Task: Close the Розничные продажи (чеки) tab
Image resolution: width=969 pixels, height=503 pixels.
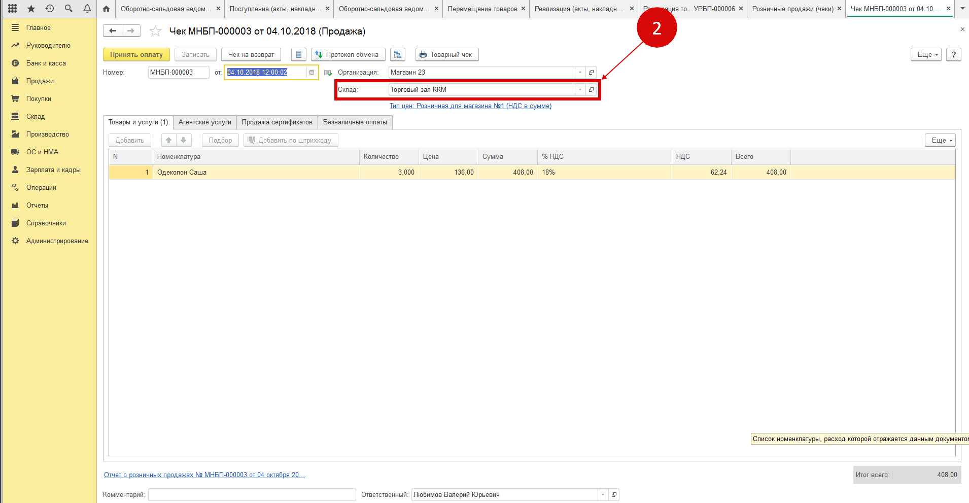Action: 839,9
